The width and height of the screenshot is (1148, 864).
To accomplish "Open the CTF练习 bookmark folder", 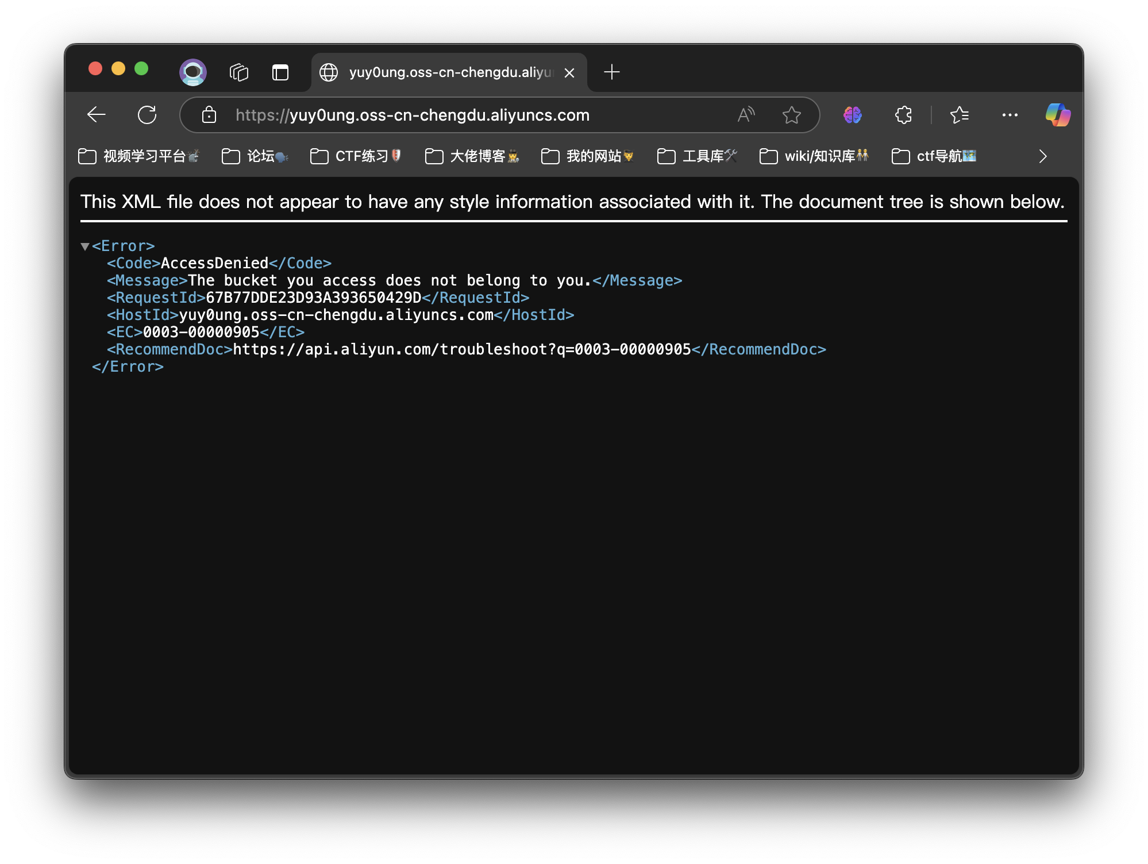I will pyautogui.click(x=356, y=156).
